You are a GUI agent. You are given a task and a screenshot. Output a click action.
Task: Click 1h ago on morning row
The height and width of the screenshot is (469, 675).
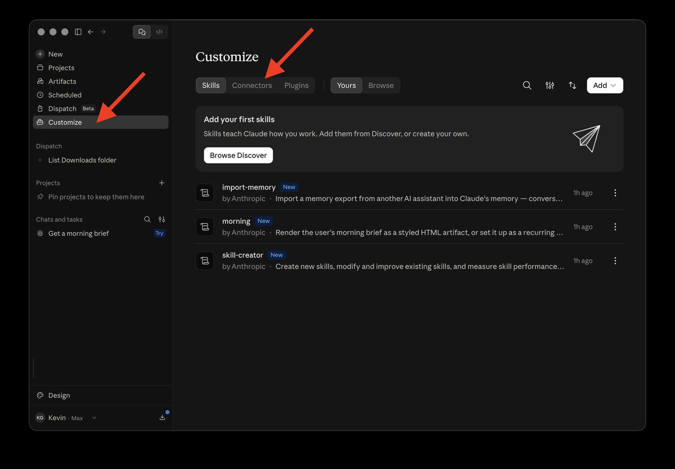pyautogui.click(x=583, y=227)
